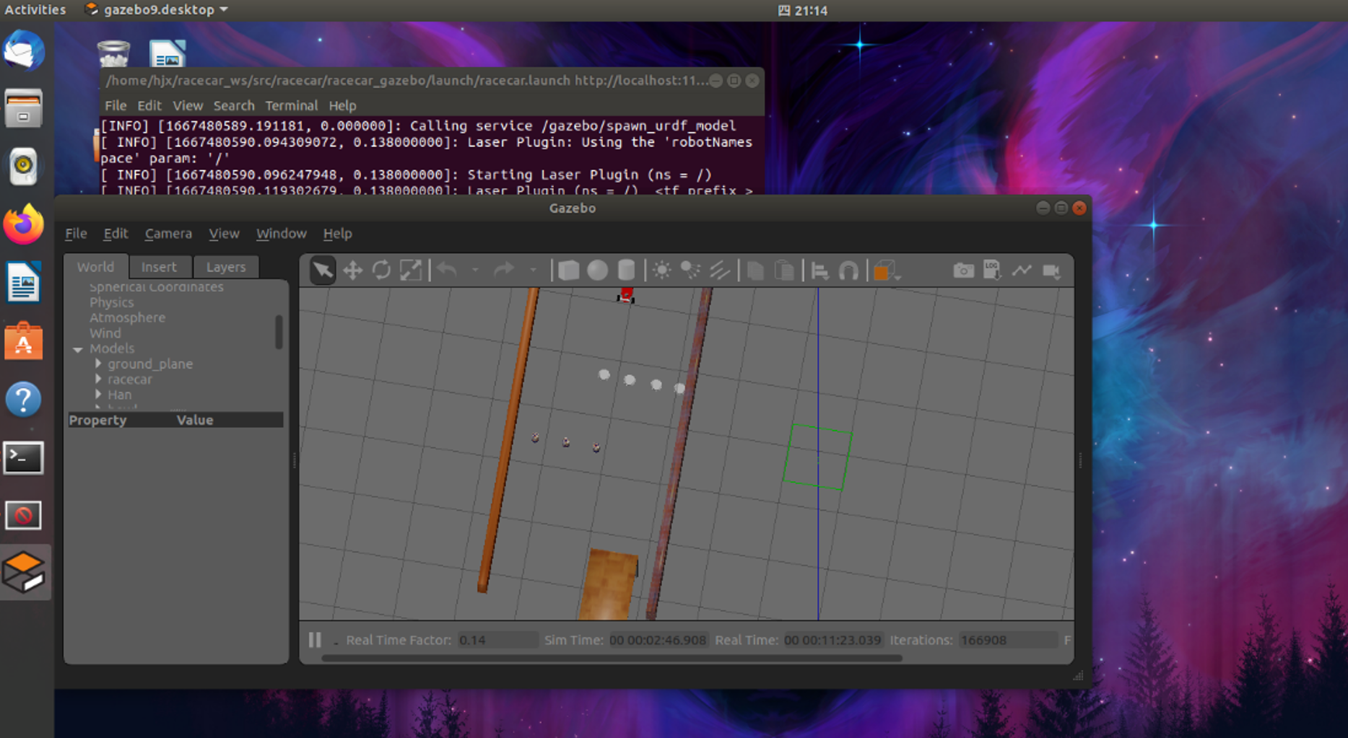This screenshot has height=738, width=1348.
Task: Select Wind in the world tree
Action: (105, 333)
